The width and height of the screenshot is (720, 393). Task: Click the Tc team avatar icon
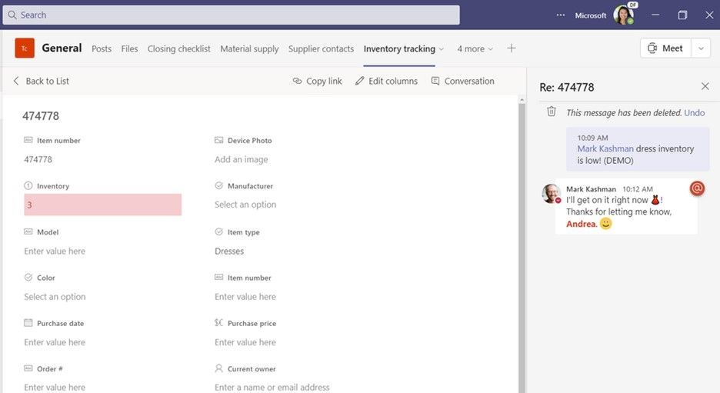point(25,48)
